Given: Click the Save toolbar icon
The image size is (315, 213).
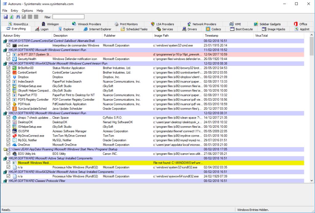Looking at the screenshot, I should coord(6,17).
